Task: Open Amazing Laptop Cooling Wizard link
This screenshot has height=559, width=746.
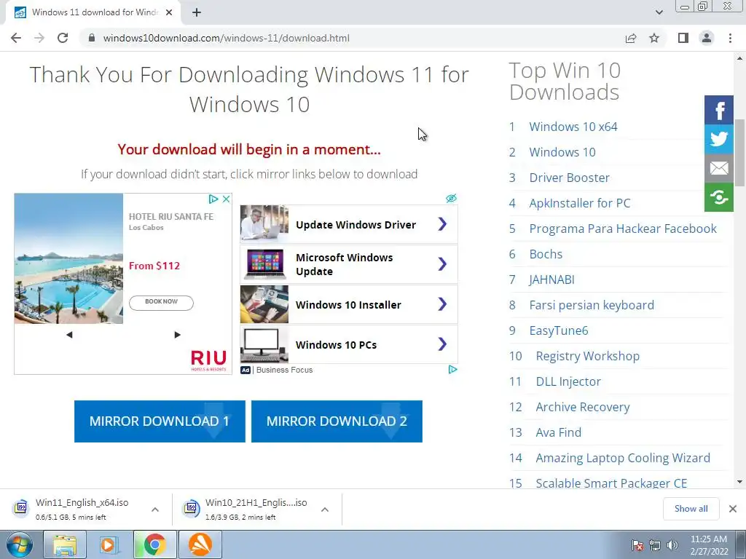Action: pyautogui.click(x=623, y=458)
